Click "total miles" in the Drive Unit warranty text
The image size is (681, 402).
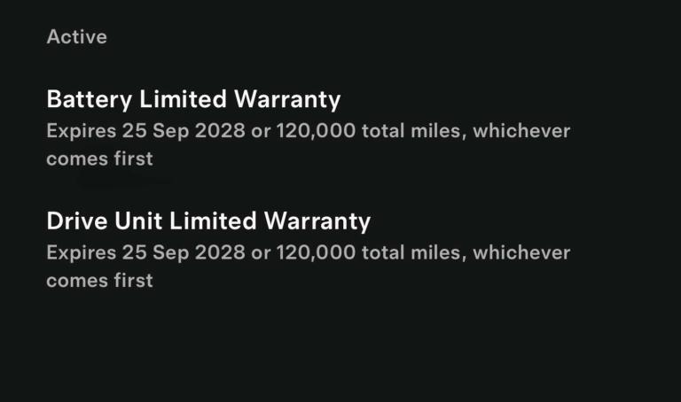tap(412, 253)
